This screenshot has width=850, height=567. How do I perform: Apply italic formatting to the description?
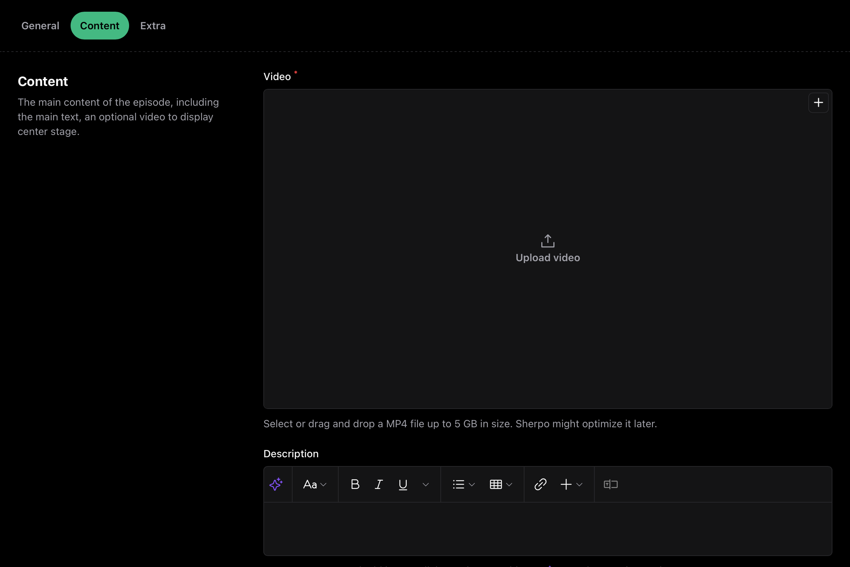[x=379, y=484]
